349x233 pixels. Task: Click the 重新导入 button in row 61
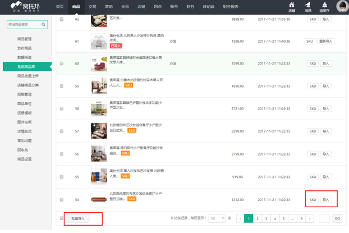coord(325,41)
